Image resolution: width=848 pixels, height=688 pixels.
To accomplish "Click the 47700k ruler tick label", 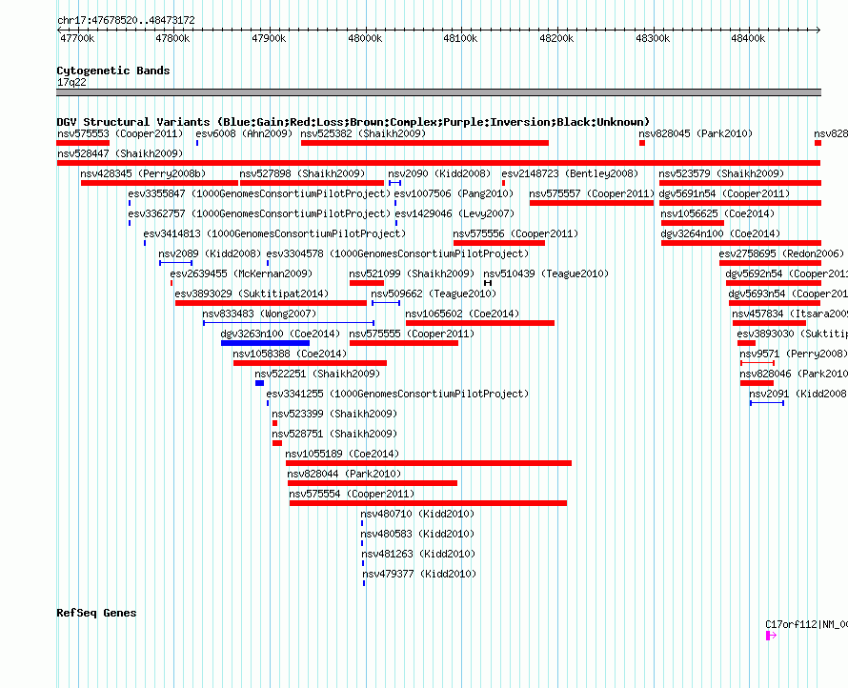I will click(77, 38).
